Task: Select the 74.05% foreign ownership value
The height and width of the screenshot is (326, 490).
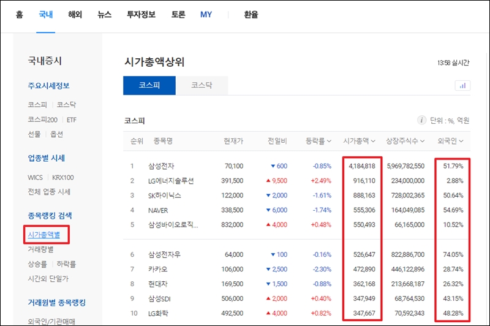Action: [x=453, y=254]
